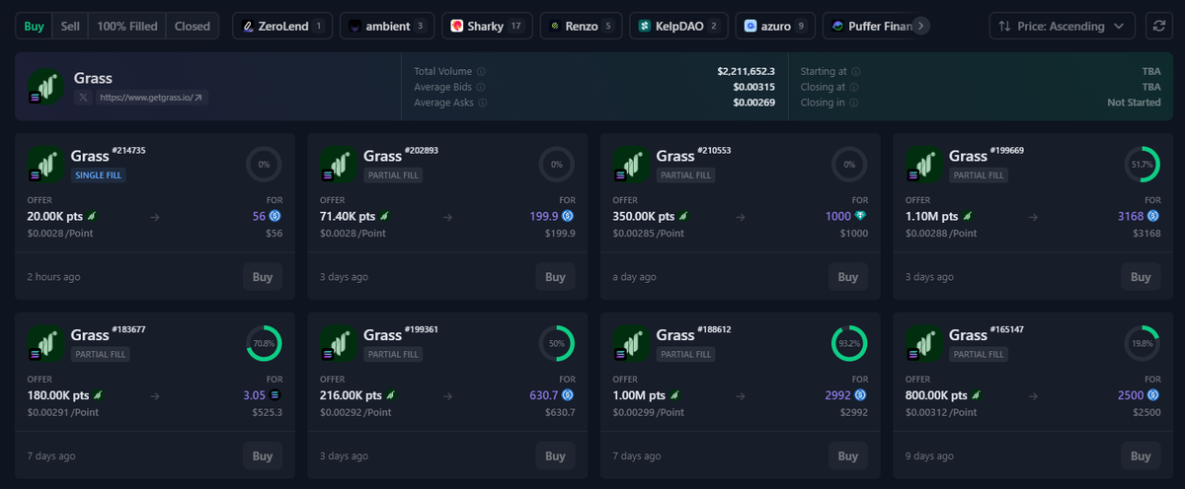Click the info icon next to Closing at
1185x489 pixels.
(x=852, y=87)
